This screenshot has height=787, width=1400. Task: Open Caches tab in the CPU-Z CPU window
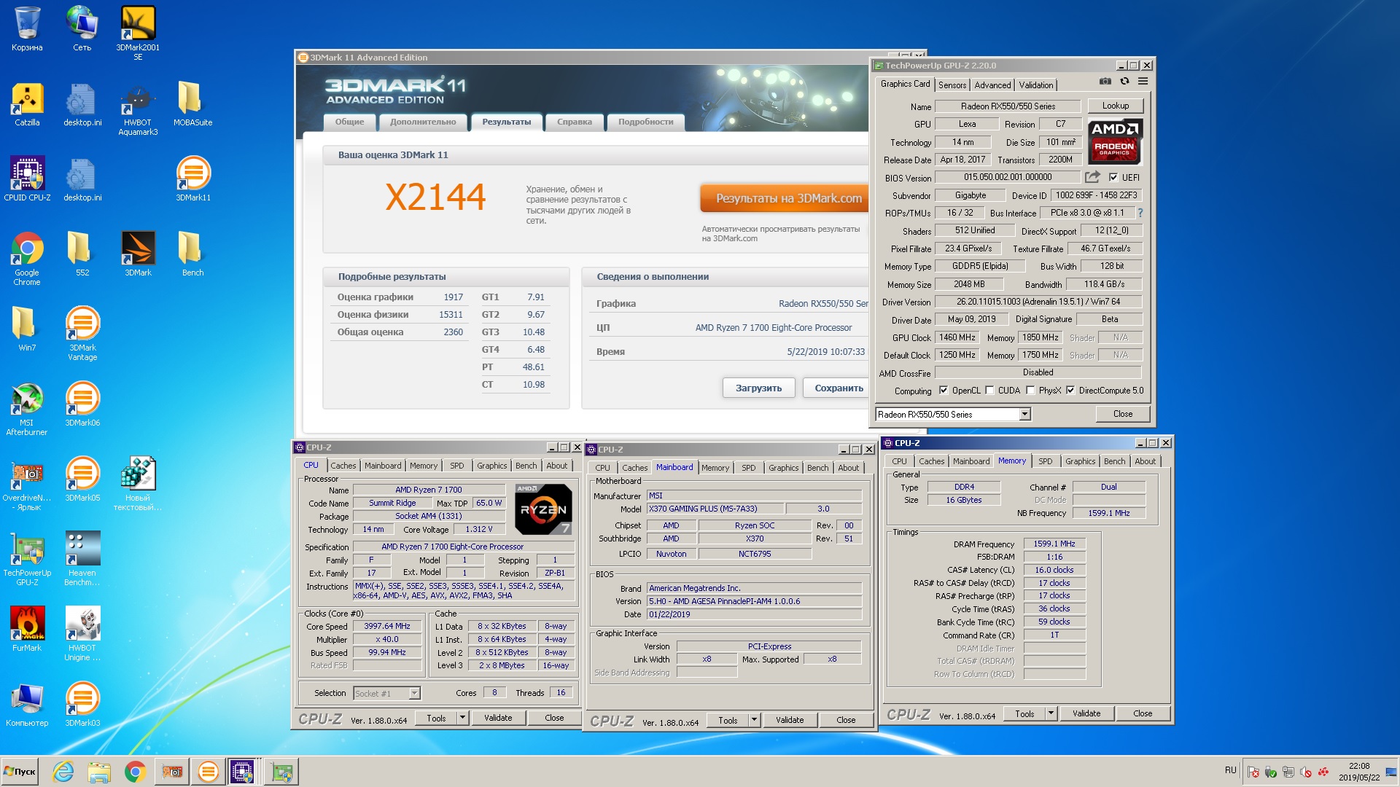343,466
